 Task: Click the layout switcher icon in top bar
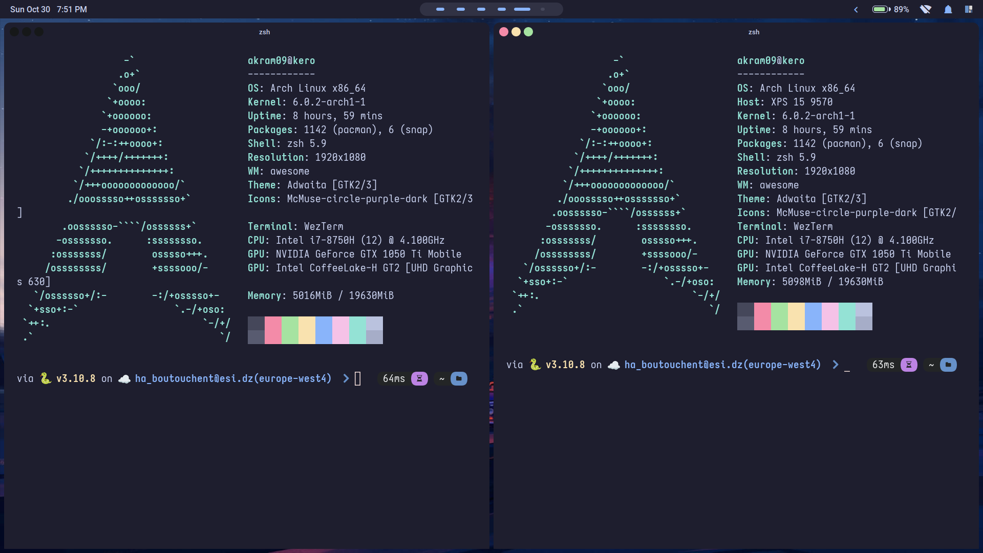point(969,9)
